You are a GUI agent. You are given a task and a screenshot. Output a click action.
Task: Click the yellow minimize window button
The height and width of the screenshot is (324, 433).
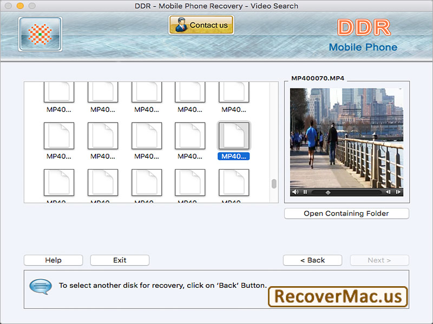point(20,6)
